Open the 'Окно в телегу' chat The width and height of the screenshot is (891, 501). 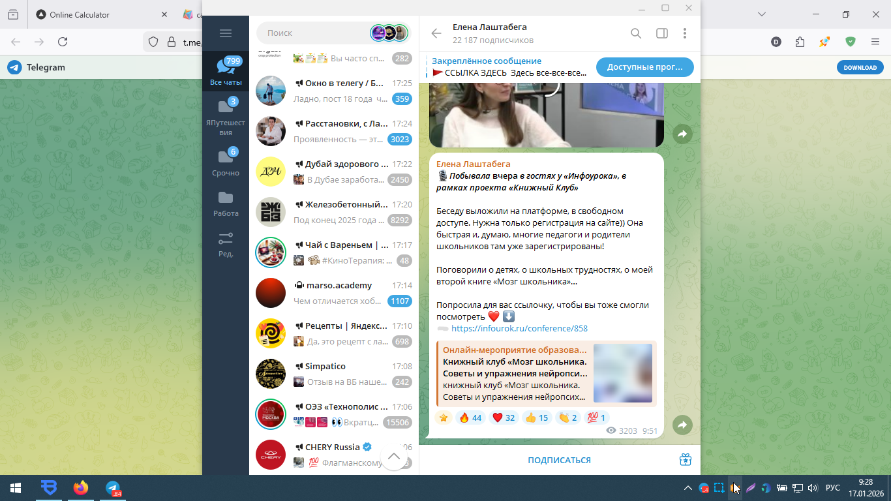coord(334,90)
